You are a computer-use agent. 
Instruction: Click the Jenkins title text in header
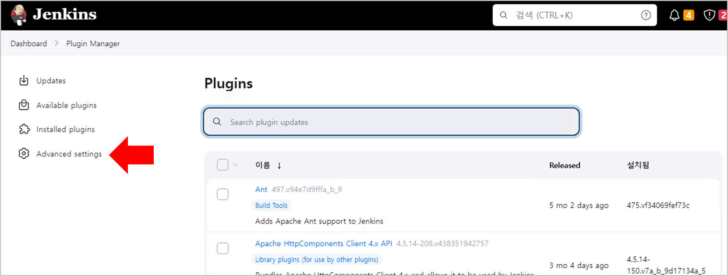tap(64, 14)
